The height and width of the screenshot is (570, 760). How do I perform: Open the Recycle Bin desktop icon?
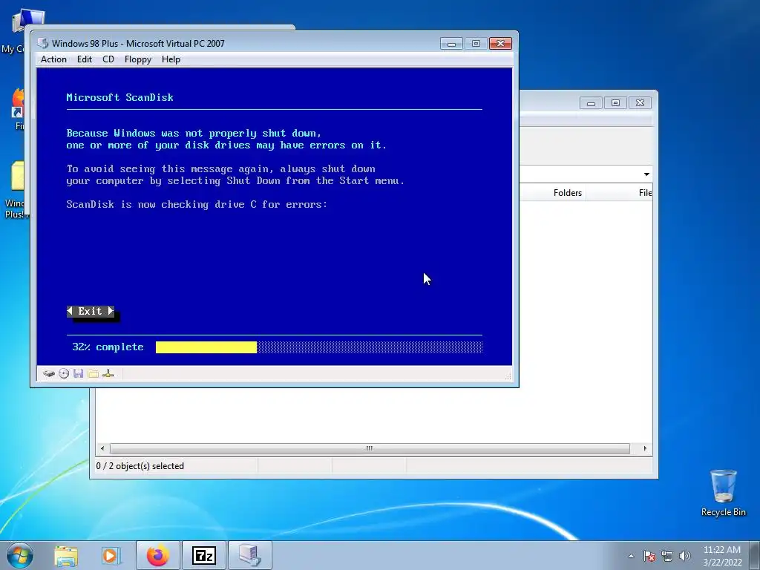pyautogui.click(x=723, y=493)
